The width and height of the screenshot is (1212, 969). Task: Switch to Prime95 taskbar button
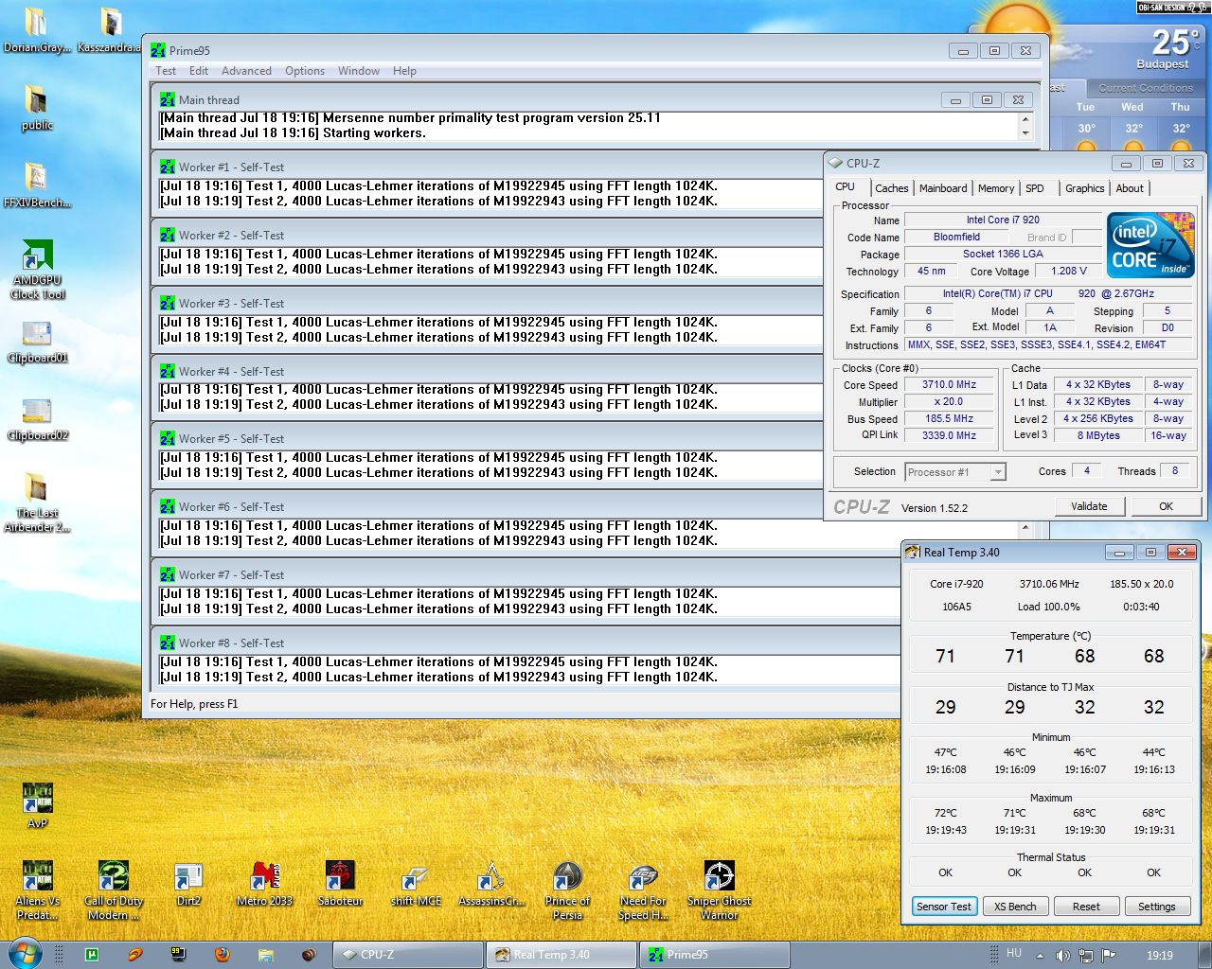pyautogui.click(x=715, y=955)
